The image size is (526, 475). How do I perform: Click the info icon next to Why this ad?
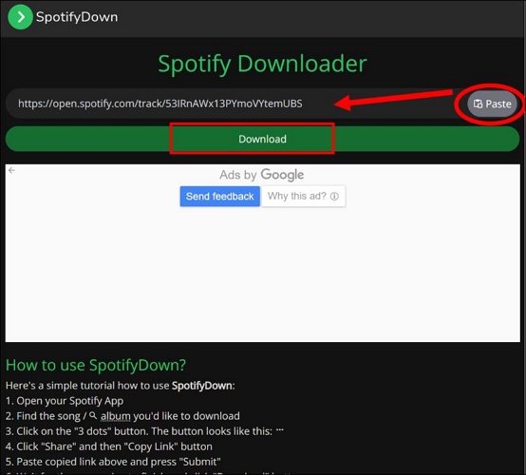pos(334,197)
